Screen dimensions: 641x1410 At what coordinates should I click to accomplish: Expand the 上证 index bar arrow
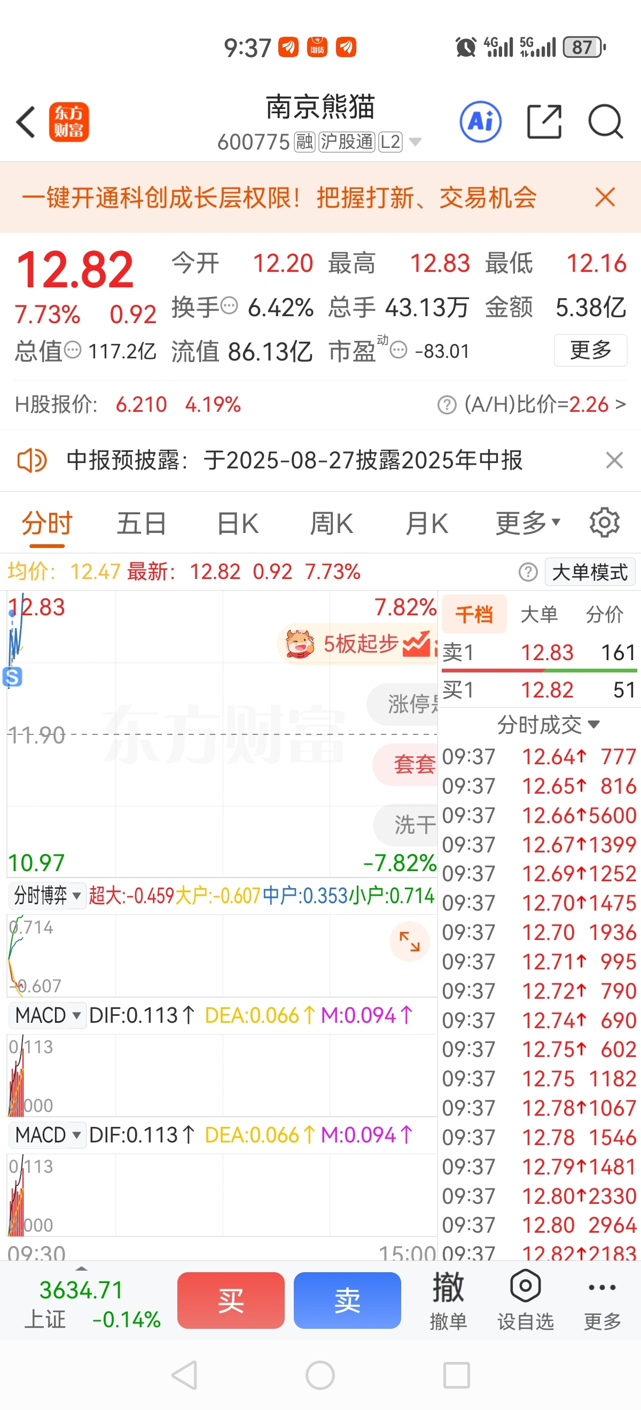point(81,1268)
